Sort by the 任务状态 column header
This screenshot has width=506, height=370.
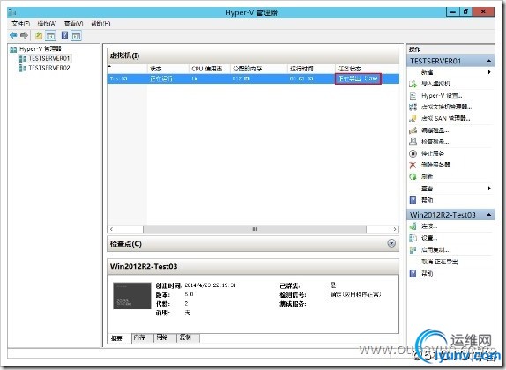click(x=367, y=69)
